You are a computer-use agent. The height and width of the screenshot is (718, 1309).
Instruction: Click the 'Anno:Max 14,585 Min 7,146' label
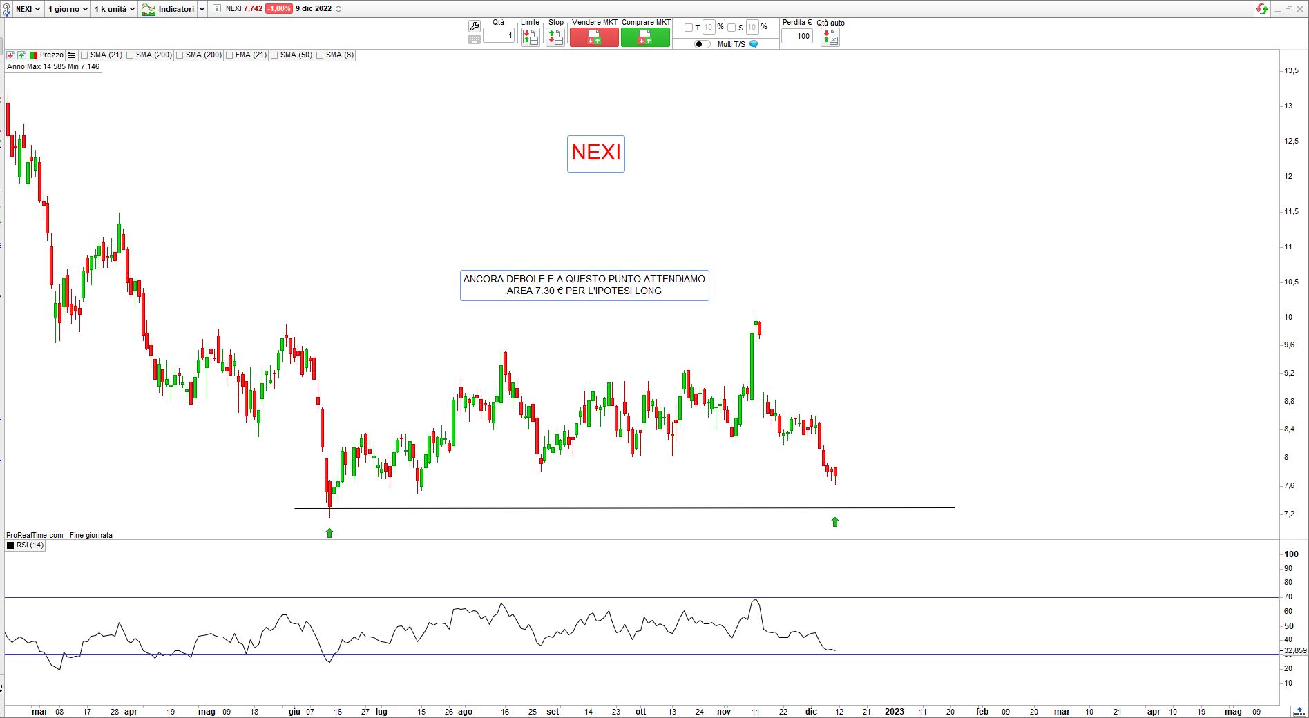point(53,67)
